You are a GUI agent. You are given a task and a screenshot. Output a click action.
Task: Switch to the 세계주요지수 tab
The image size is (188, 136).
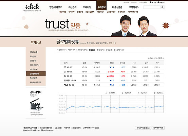61,50
